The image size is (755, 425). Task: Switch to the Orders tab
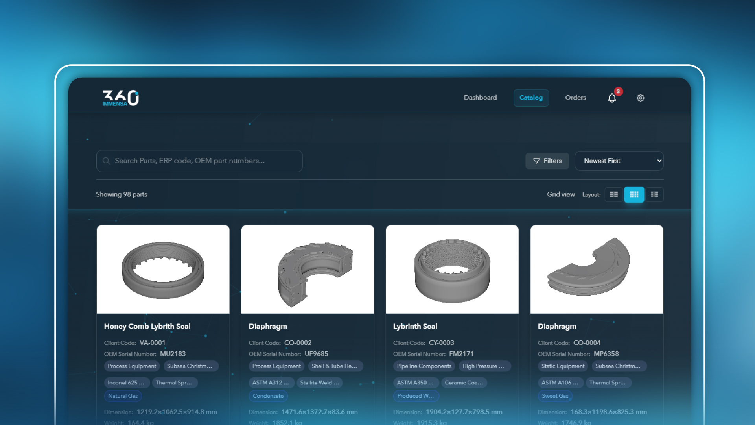coord(575,98)
